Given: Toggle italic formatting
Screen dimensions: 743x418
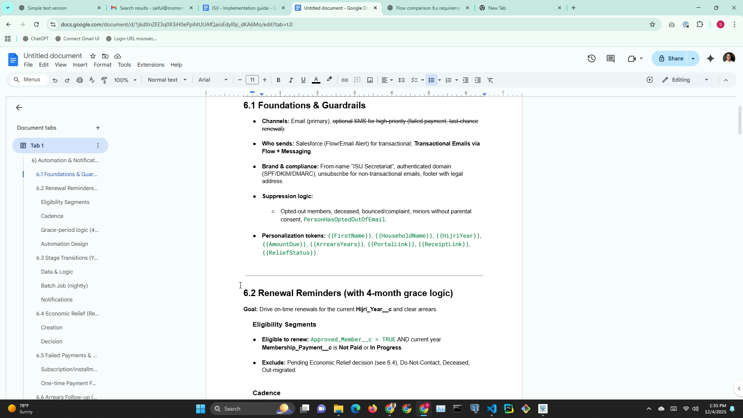Looking at the screenshot, I should point(291,80).
